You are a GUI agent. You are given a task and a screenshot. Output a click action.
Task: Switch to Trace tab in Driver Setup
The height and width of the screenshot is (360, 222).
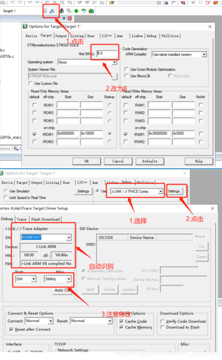tap(22, 219)
